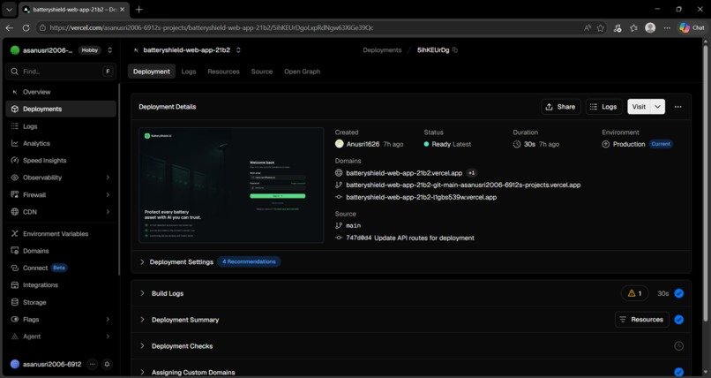Open the deployment preview thumbnail

tap(231, 185)
